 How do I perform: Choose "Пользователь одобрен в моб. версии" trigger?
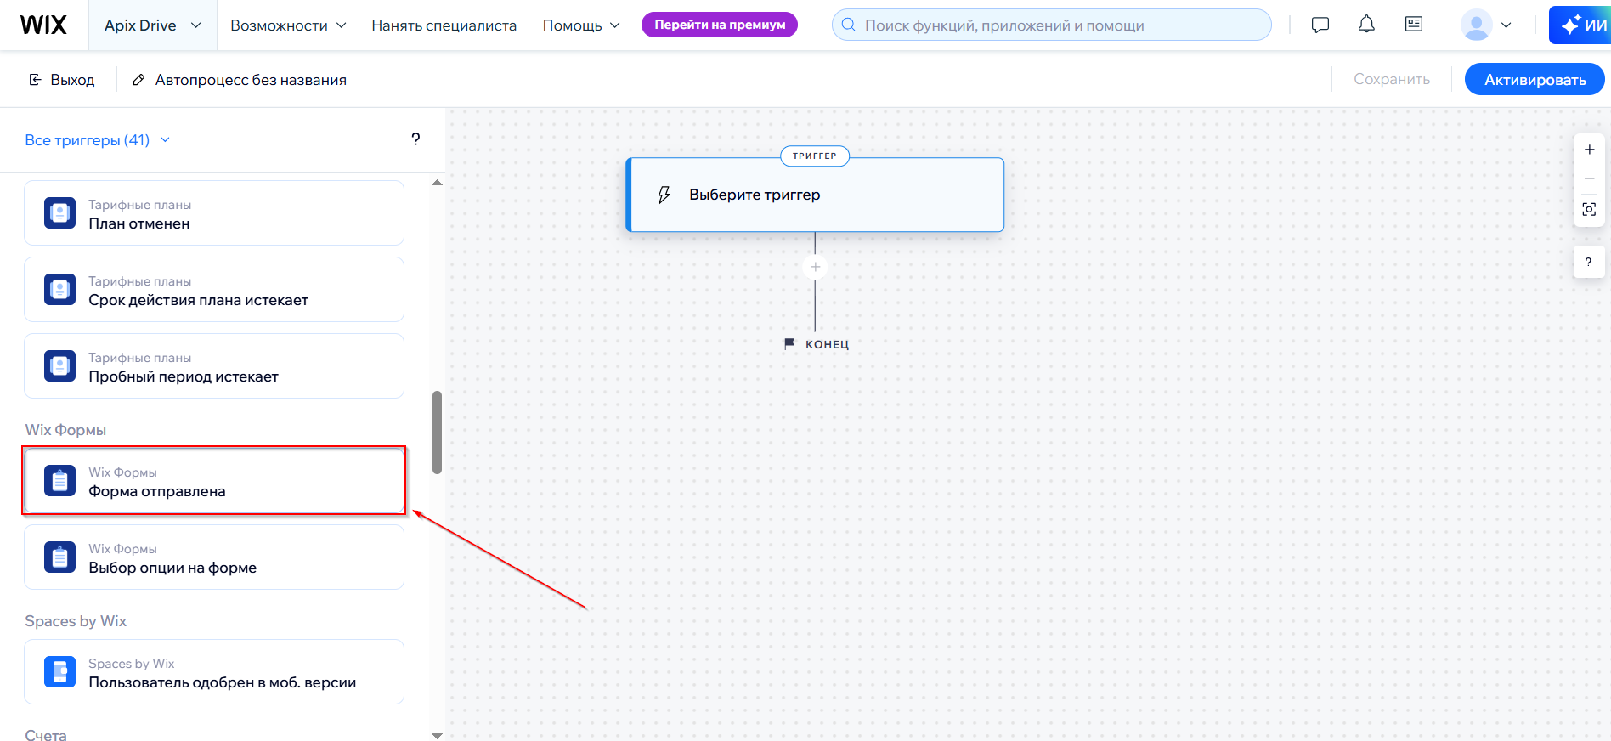(x=214, y=671)
